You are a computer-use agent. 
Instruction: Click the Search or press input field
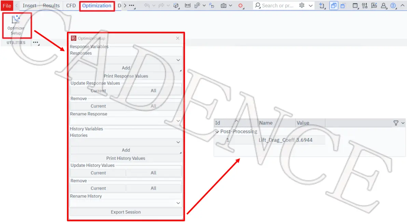coord(277,5)
